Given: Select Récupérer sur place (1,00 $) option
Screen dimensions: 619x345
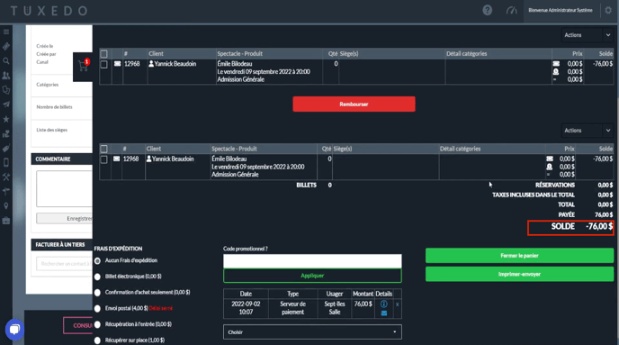Looking at the screenshot, I should [x=97, y=340].
